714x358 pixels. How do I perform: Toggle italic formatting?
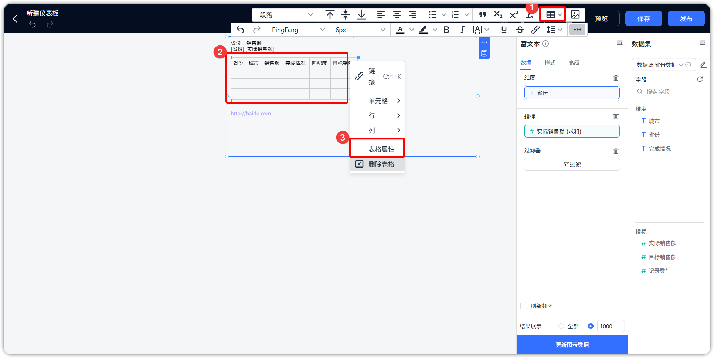[x=462, y=30]
